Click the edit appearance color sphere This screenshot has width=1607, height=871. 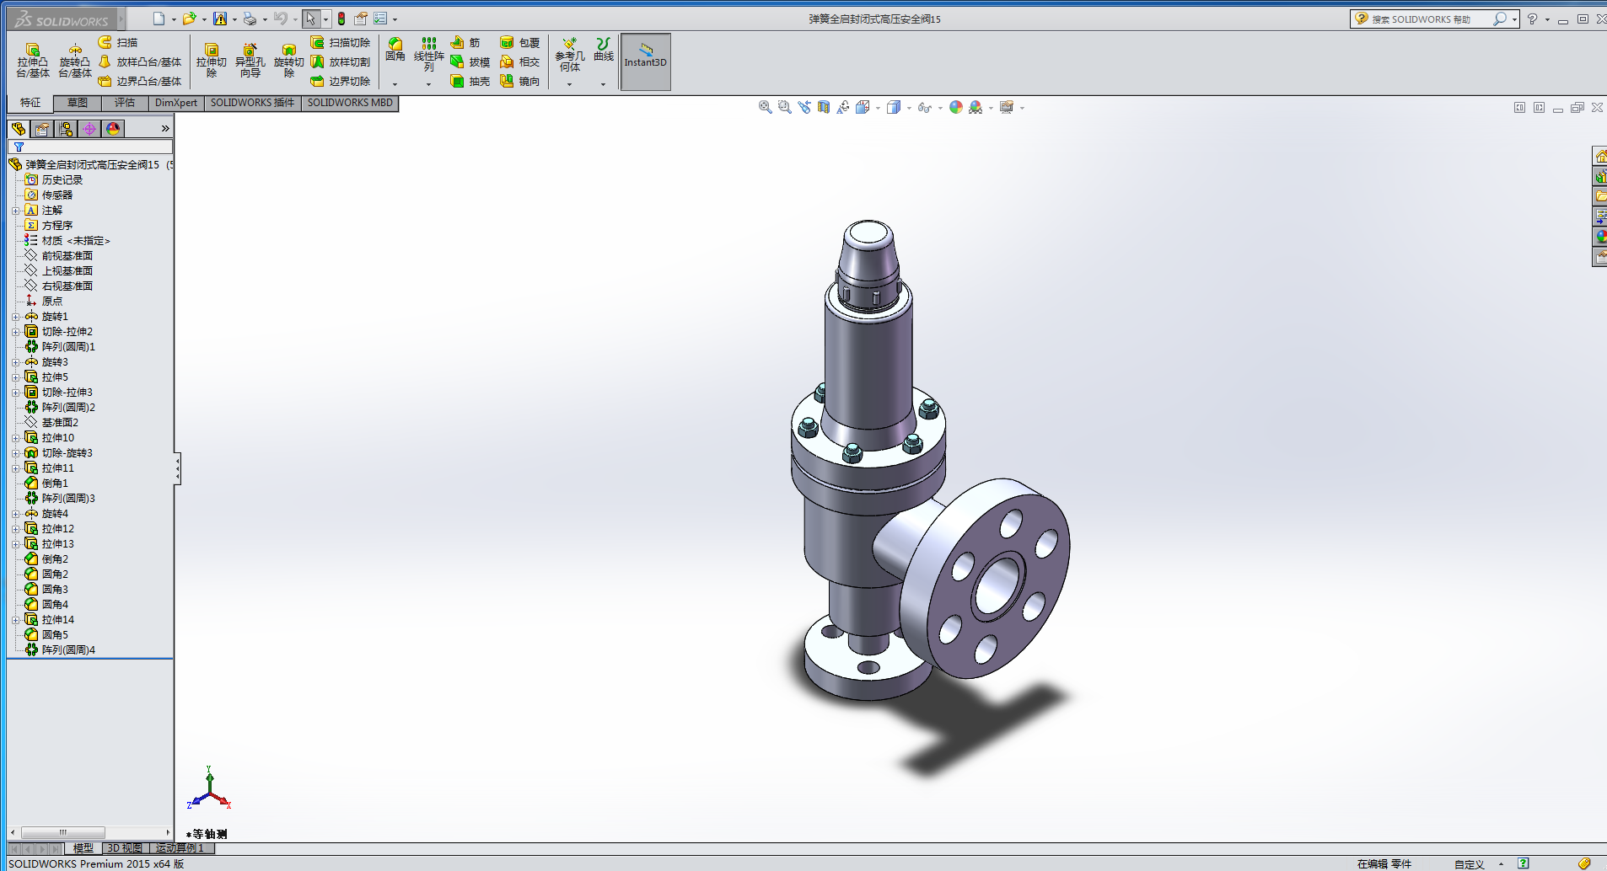tap(955, 107)
